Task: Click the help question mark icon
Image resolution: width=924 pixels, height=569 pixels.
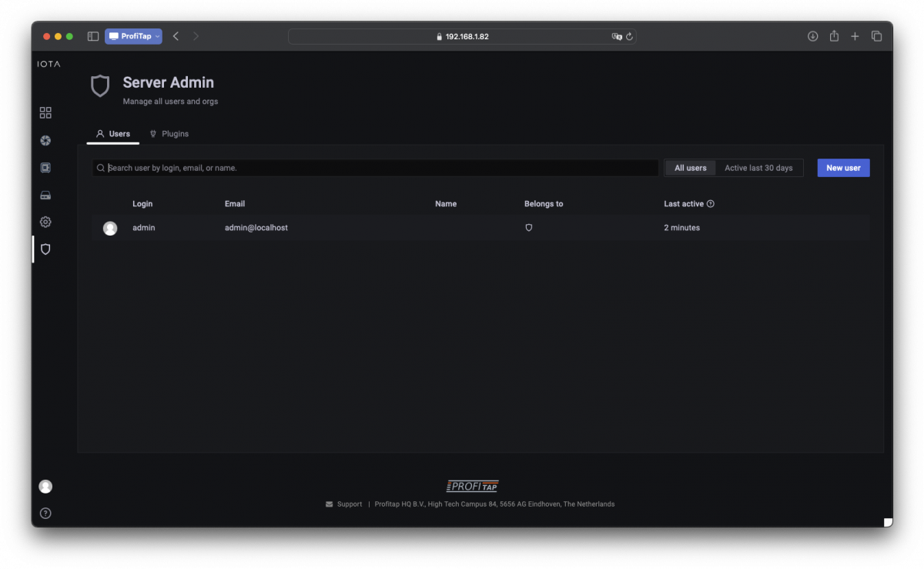Action: click(45, 514)
